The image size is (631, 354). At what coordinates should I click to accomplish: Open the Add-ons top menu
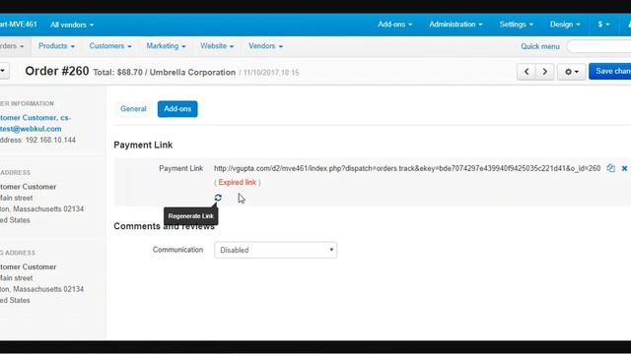click(394, 25)
